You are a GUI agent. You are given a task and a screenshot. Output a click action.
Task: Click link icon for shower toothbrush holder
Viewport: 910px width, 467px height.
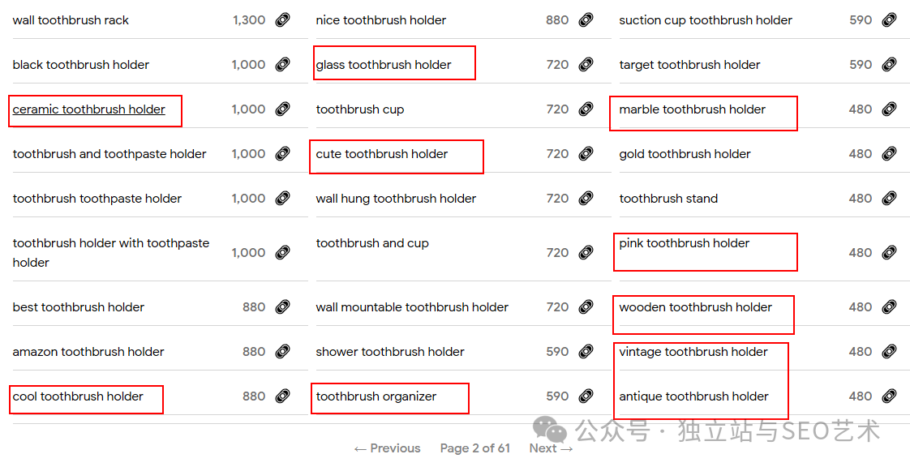click(x=586, y=352)
